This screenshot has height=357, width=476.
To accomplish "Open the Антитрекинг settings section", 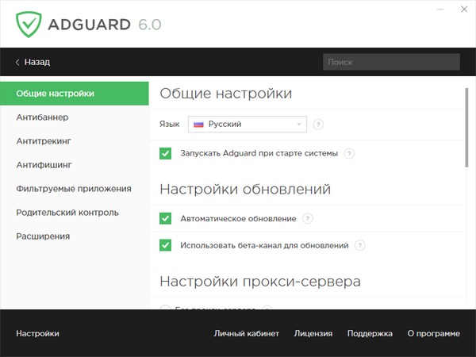I will coord(44,141).
